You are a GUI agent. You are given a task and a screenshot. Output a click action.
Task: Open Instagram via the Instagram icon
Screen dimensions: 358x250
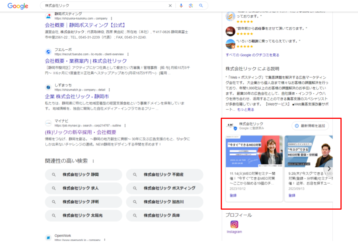pos(235,224)
